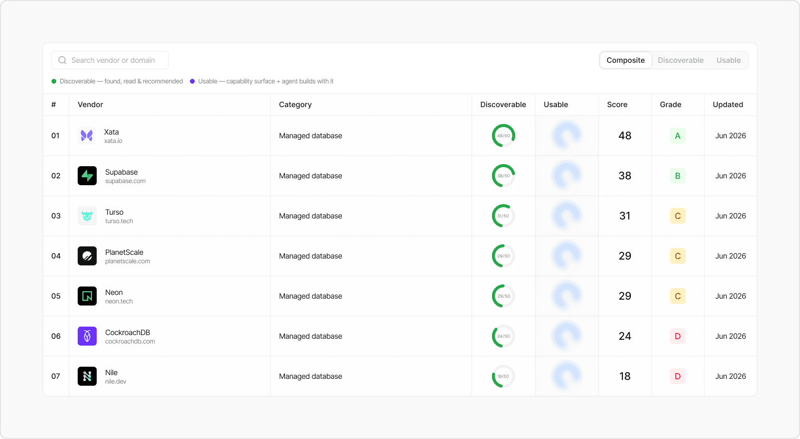Click Neon's grade C badge
This screenshot has width=800, height=439.
[x=678, y=296]
